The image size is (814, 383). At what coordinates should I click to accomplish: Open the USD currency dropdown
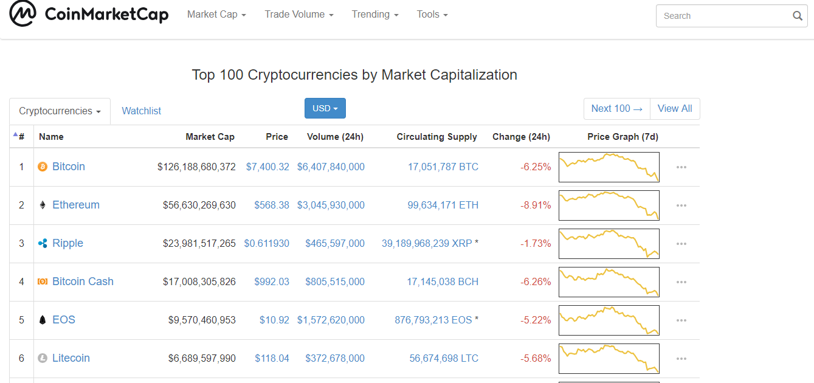[x=325, y=108]
